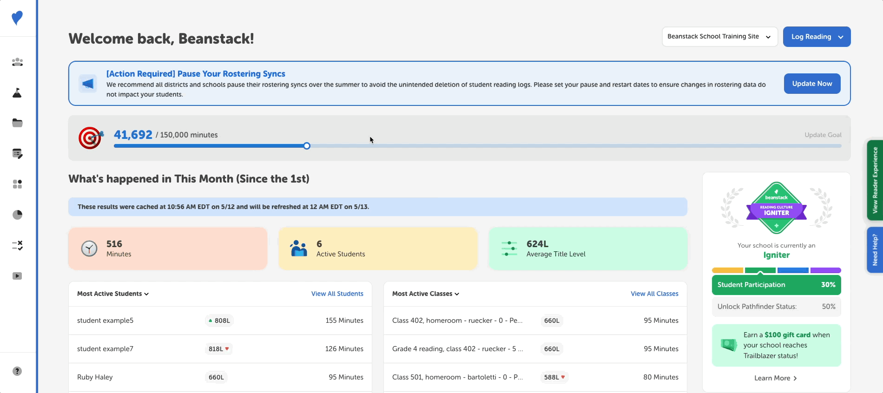Click the Active Students people icon

[298, 249]
